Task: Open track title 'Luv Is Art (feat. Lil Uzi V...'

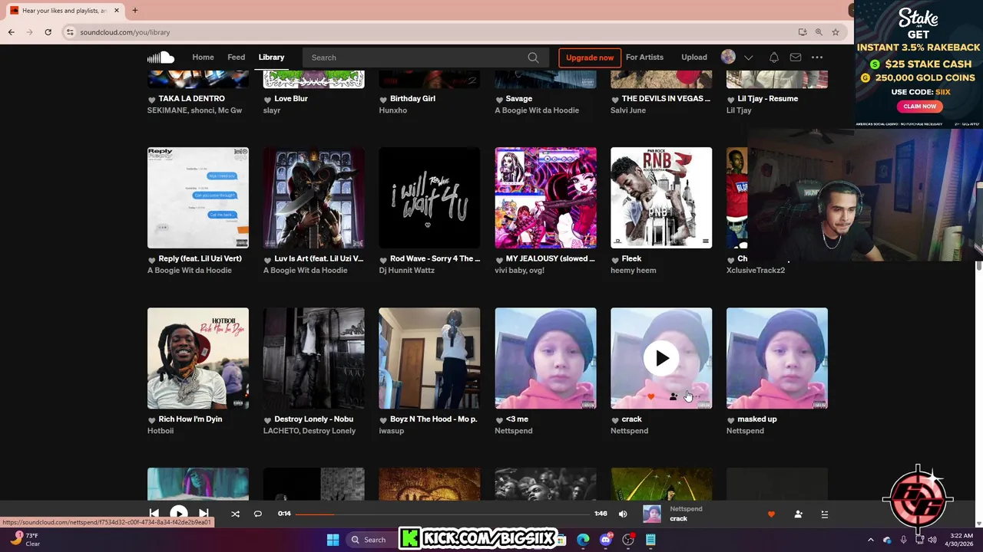Action: click(319, 259)
